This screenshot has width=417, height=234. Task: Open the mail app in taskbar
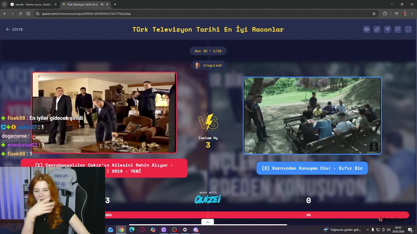coord(110,230)
